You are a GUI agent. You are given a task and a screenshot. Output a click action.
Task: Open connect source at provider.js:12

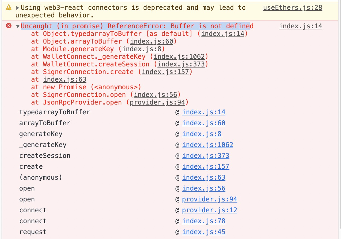[x=210, y=210]
